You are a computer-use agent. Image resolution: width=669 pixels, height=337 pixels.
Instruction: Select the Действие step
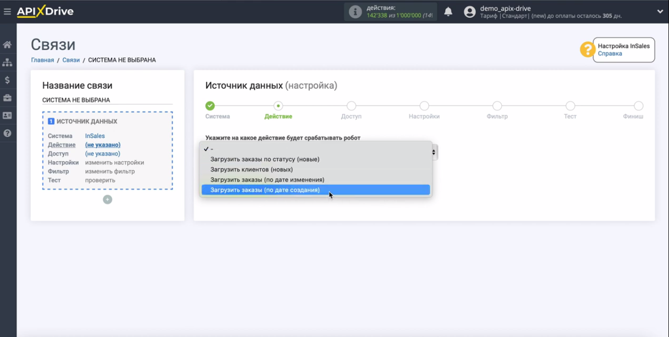[x=278, y=106]
